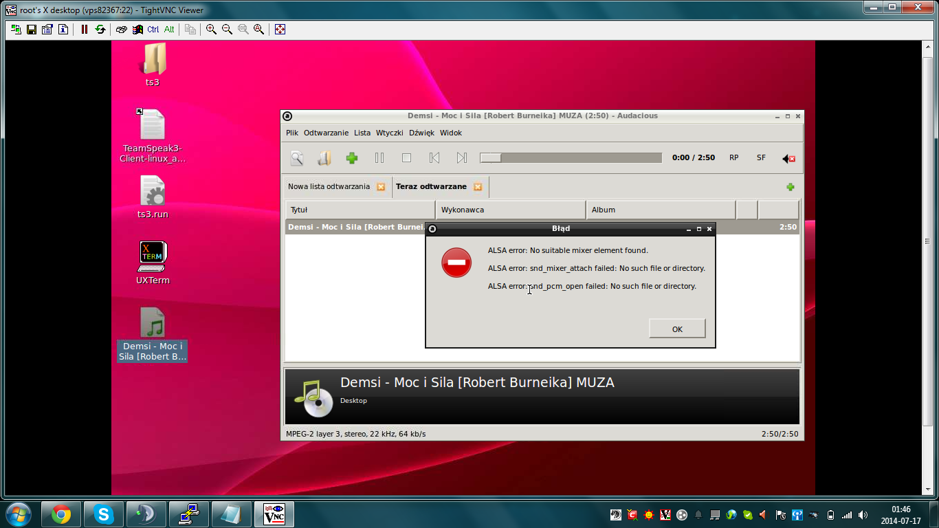Stop playback in Audacious
The width and height of the screenshot is (939, 528).
[407, 158]
